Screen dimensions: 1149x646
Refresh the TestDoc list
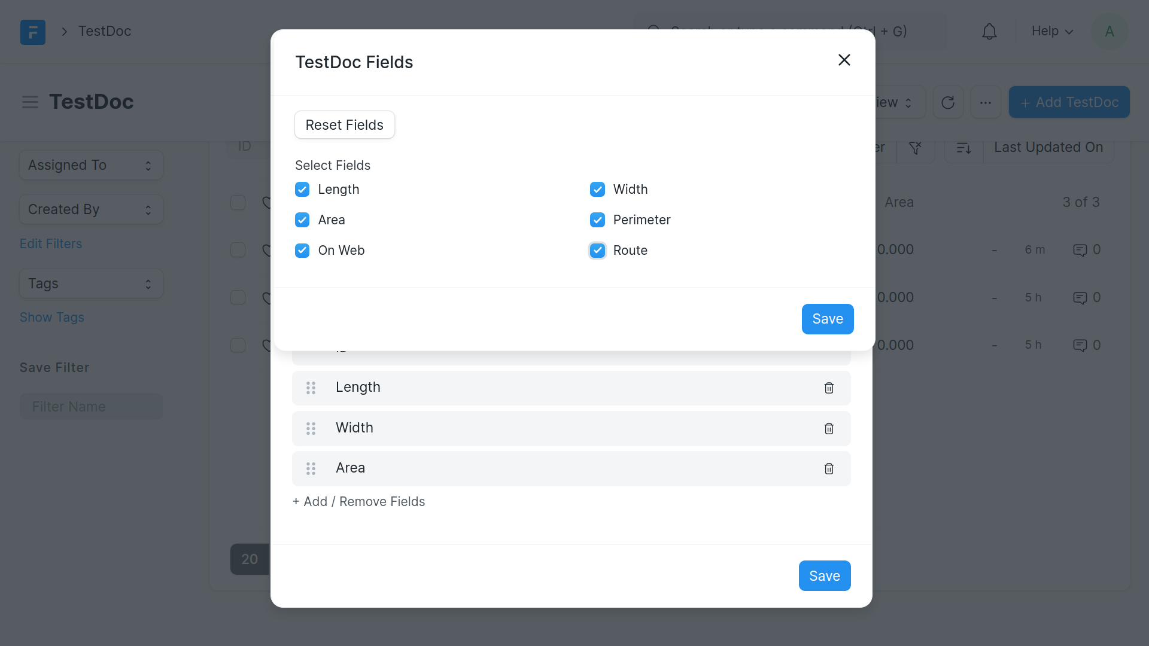tap(947, 102)
